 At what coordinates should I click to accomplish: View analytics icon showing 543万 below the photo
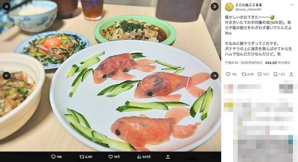pos(139,157)
